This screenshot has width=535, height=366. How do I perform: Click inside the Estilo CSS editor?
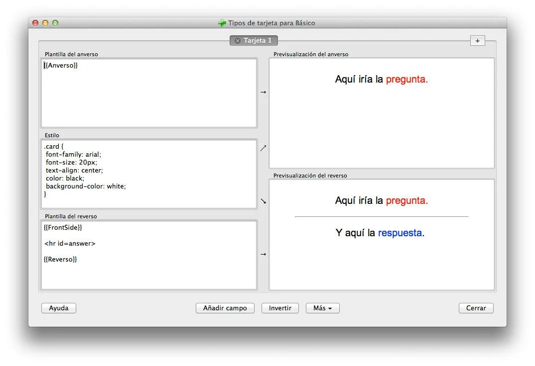pyautogui.click(x=149, y=174)
